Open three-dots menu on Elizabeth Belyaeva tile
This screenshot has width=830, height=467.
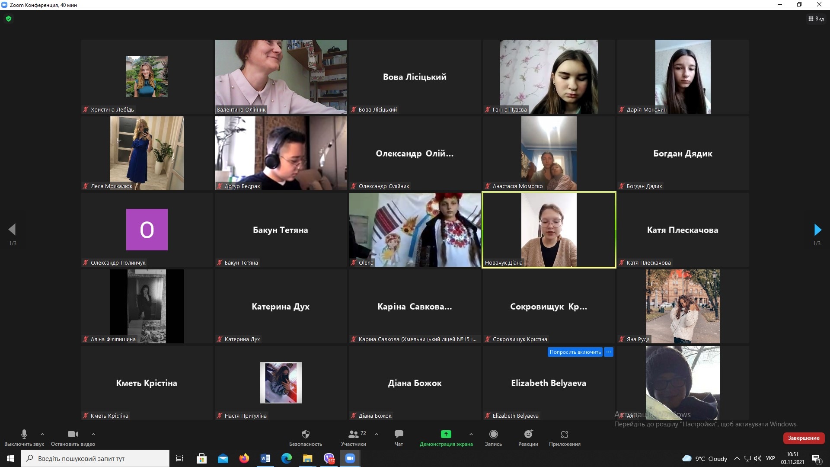pyautogui.click(x=608, y=352)
